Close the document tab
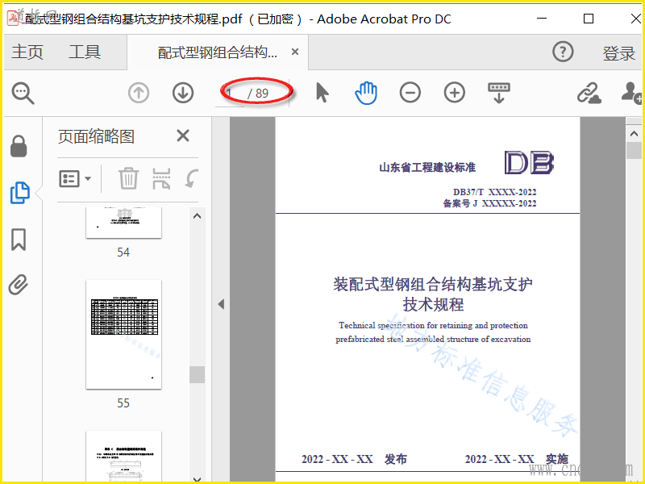The width and height of the screenshot is (645, 484). tap(295, 52)
